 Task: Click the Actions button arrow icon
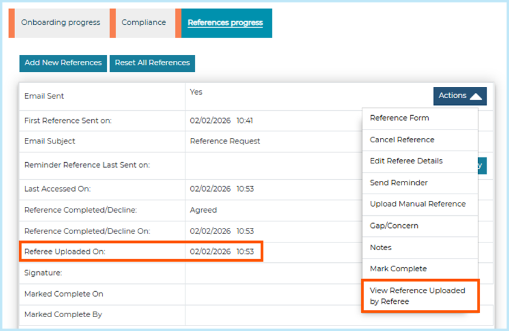(x=476, y=96)
